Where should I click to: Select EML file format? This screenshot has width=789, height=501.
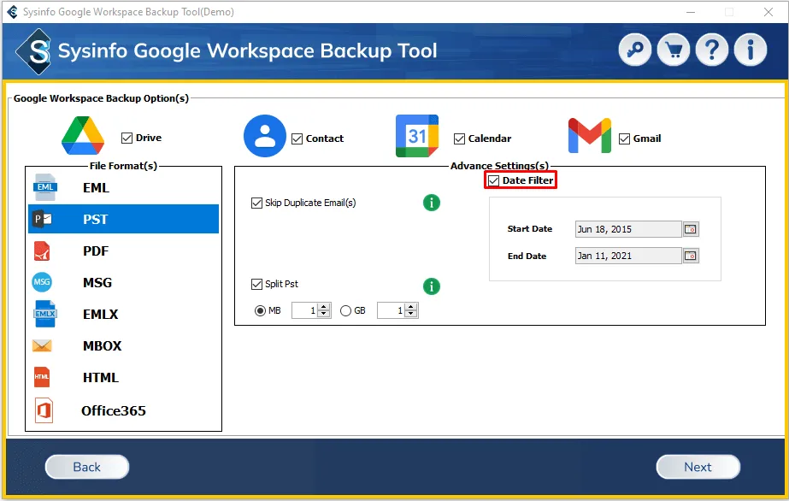point(96,188)
